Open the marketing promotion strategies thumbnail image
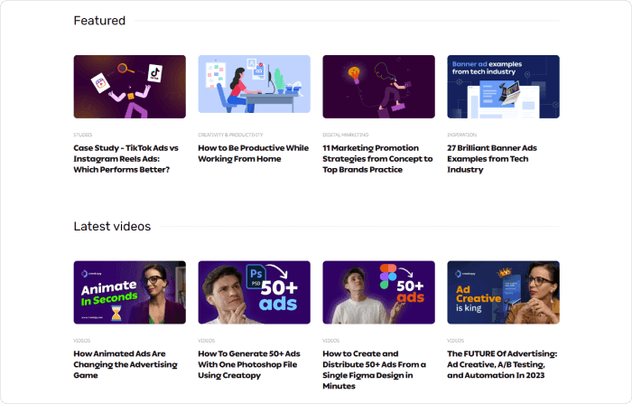Image resolution: width=632 pixels, height=404 pixels. (x=378, y=87)
